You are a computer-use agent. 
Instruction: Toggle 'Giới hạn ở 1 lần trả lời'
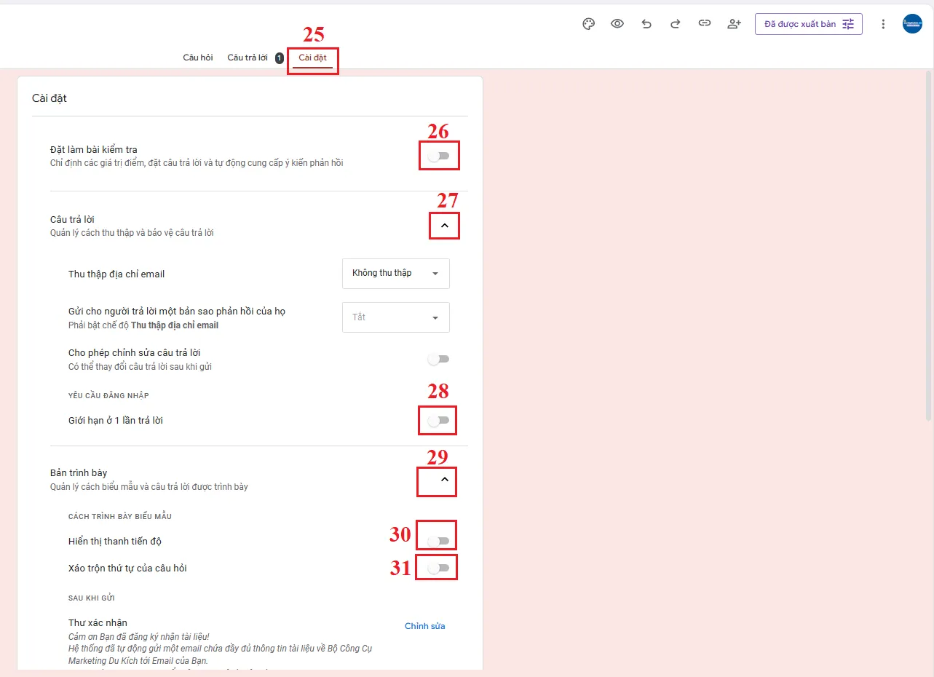pyautogui.click(x=439, y=421)
